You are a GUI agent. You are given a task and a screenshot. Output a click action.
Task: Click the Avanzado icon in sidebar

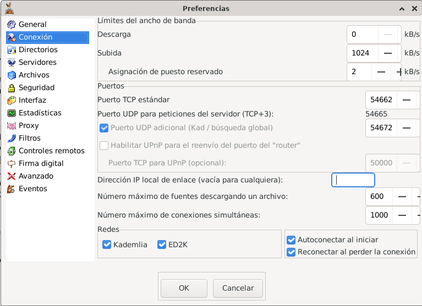click(x=12, y=176)
